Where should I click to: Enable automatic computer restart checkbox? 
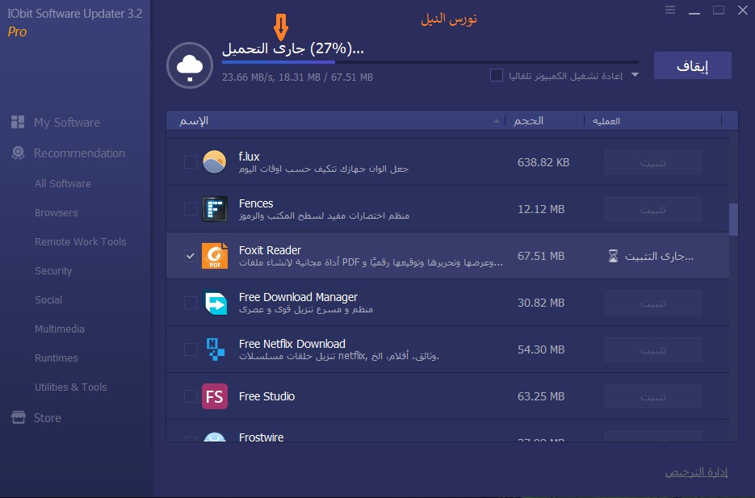(497, 75)
